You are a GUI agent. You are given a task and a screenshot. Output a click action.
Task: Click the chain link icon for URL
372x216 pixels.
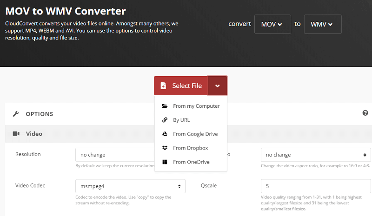click(165, 120)
